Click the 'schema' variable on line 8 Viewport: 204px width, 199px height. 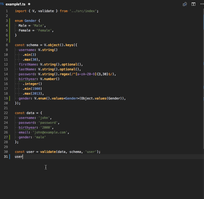[x=32, y=45]
